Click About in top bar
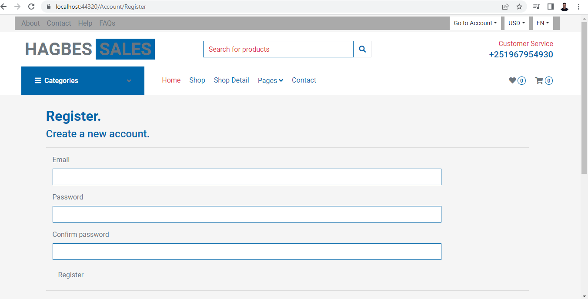 click(x=30, y=23)
